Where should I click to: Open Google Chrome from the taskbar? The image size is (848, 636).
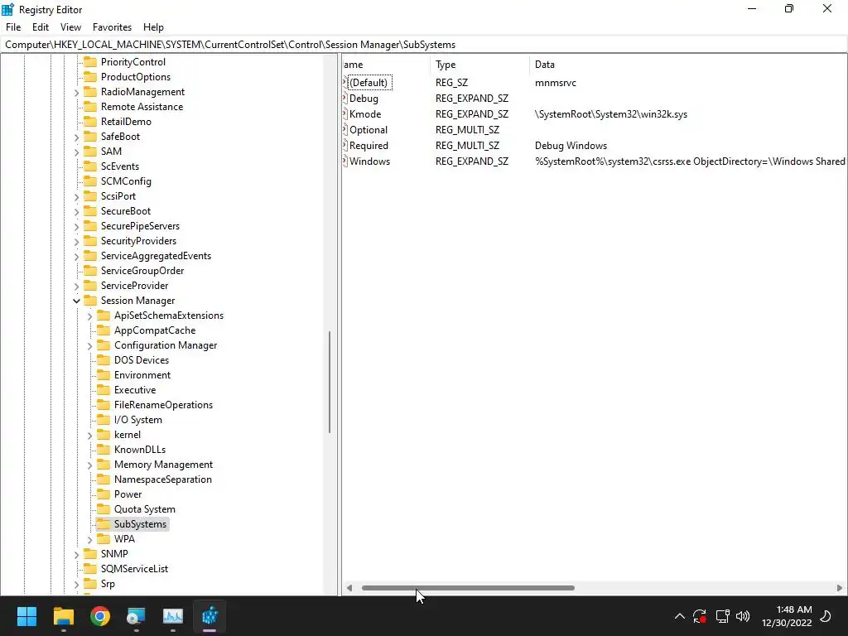100,616
